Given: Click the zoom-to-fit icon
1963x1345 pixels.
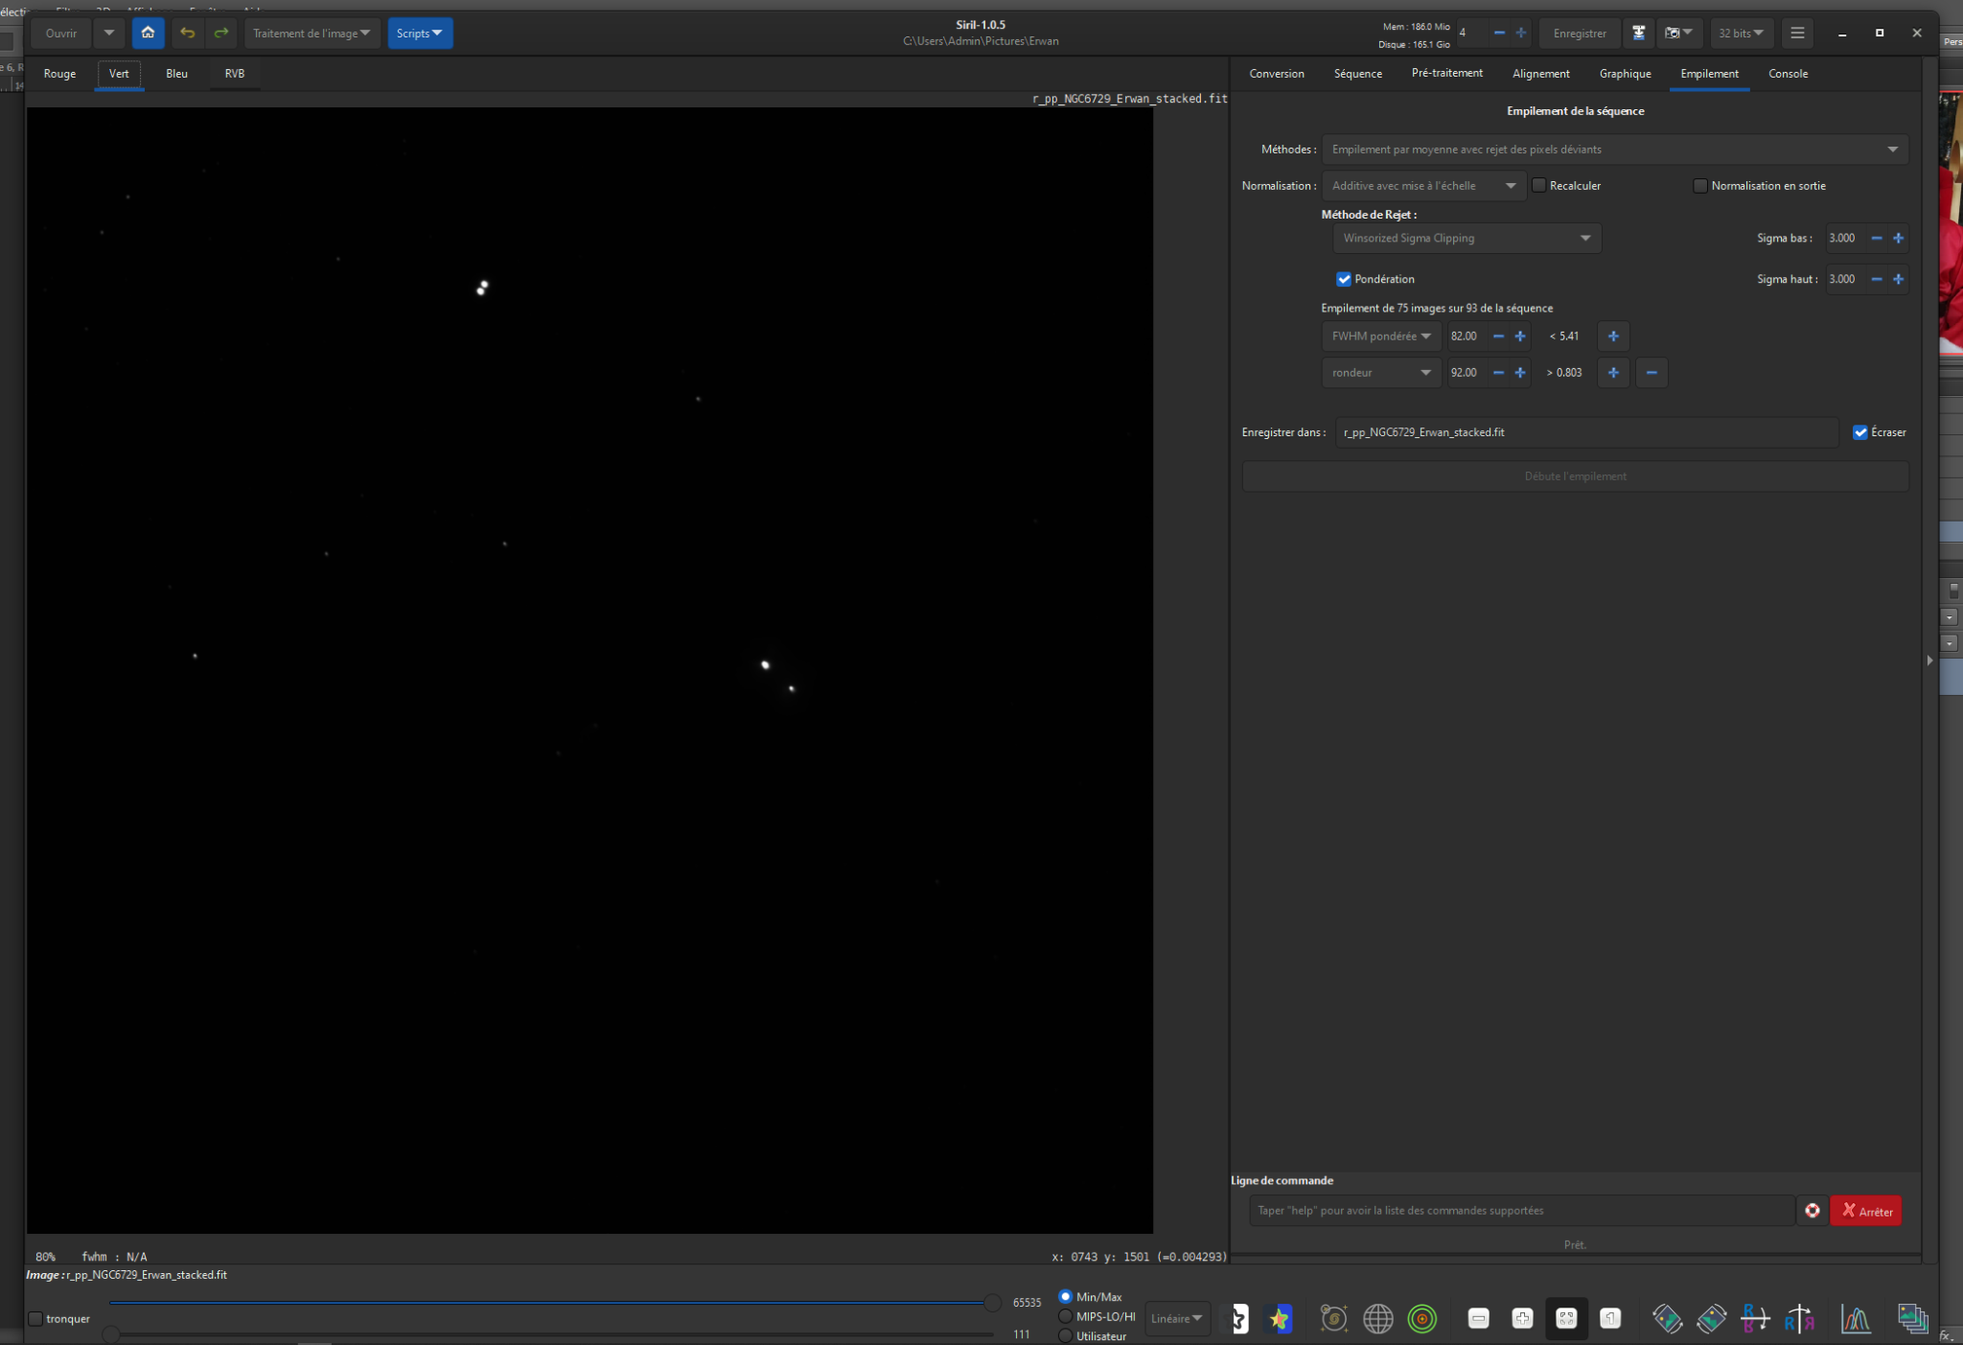Looking at the screenshot, I should pos(1566,1319).
